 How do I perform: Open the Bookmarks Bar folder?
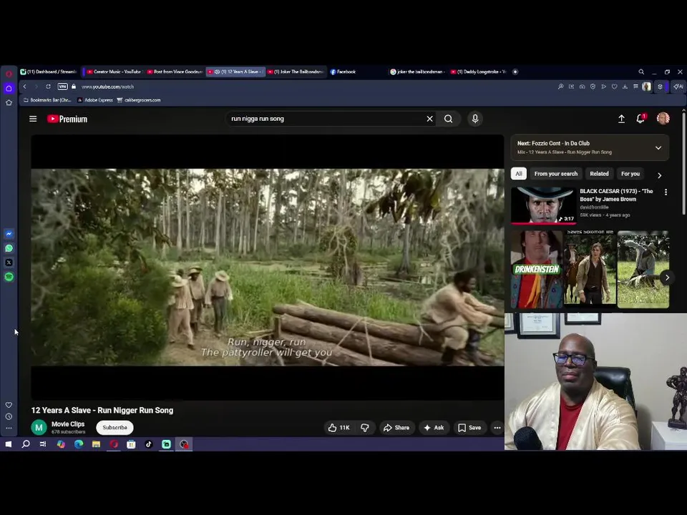(x=47, y=100)
